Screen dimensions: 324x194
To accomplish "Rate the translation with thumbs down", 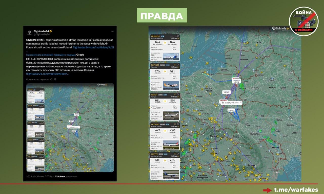I will [x=55, y=79].
